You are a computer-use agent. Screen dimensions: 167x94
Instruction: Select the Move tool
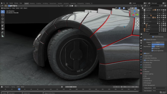(3, 19)
